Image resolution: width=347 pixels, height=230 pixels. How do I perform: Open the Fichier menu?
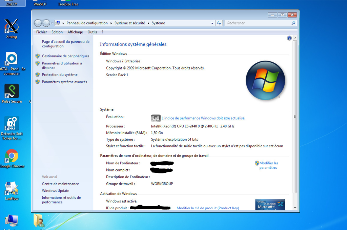(41, 32)
